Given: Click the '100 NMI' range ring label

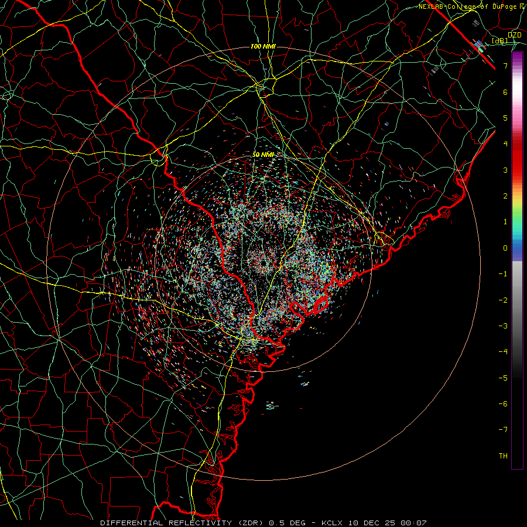Looking at the screenshot, I should tap(263, 46).
